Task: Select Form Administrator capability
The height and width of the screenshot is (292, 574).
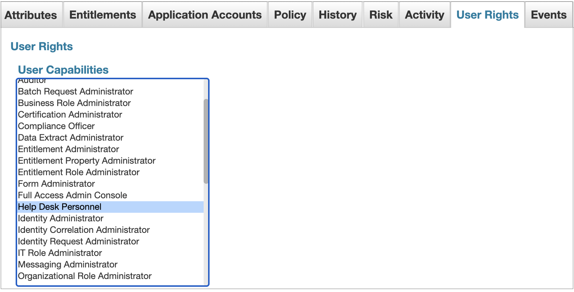Action: pyautogui.click(x=56, y=184)
